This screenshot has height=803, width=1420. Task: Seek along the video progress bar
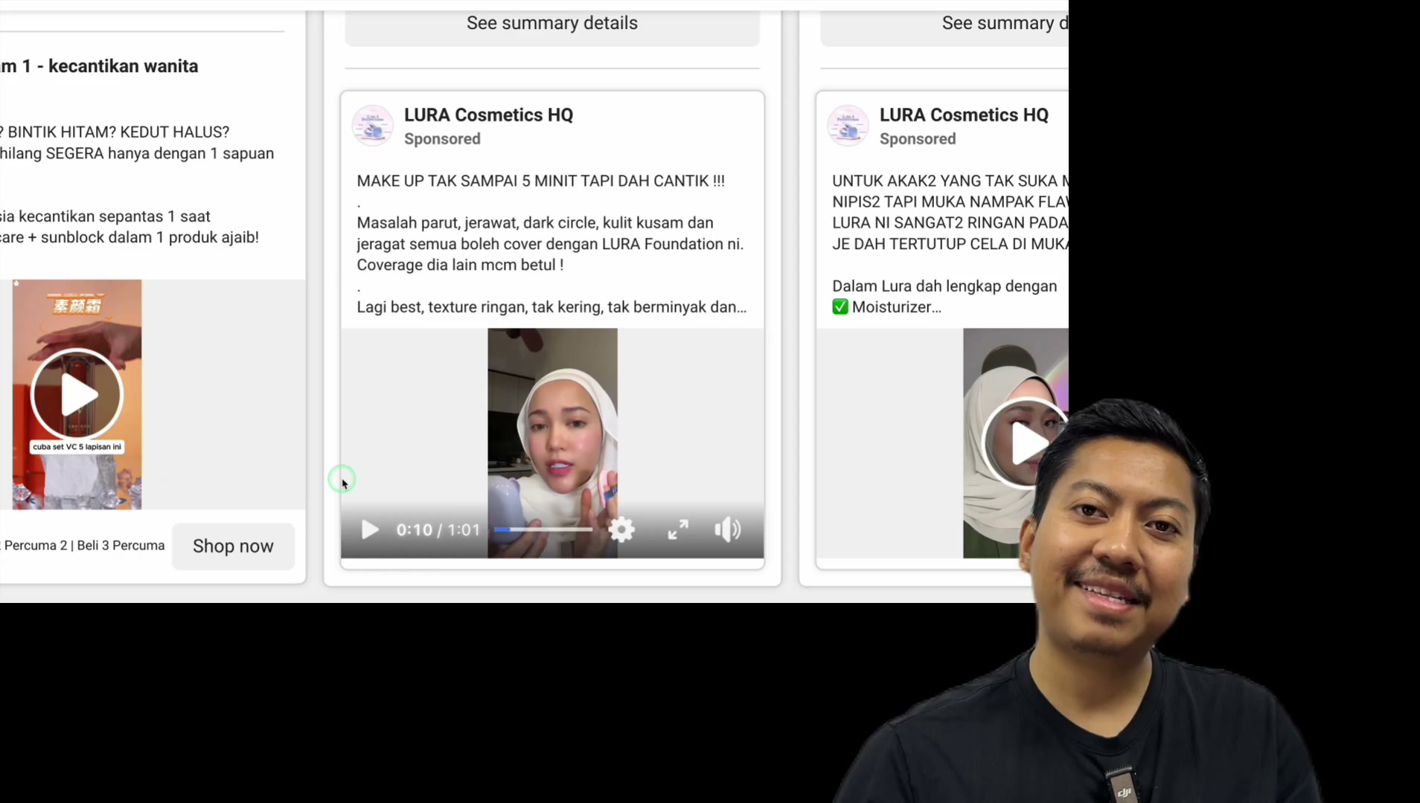tap(543, 529)
